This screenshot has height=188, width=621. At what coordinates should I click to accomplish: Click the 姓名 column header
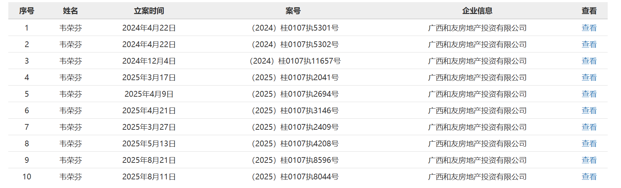(x=71, y=11)
